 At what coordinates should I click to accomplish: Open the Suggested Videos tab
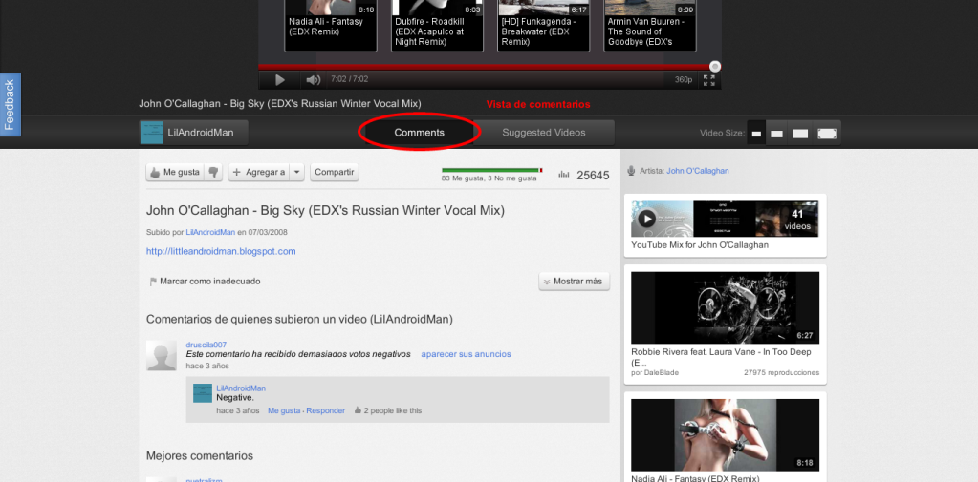point(543,133)
